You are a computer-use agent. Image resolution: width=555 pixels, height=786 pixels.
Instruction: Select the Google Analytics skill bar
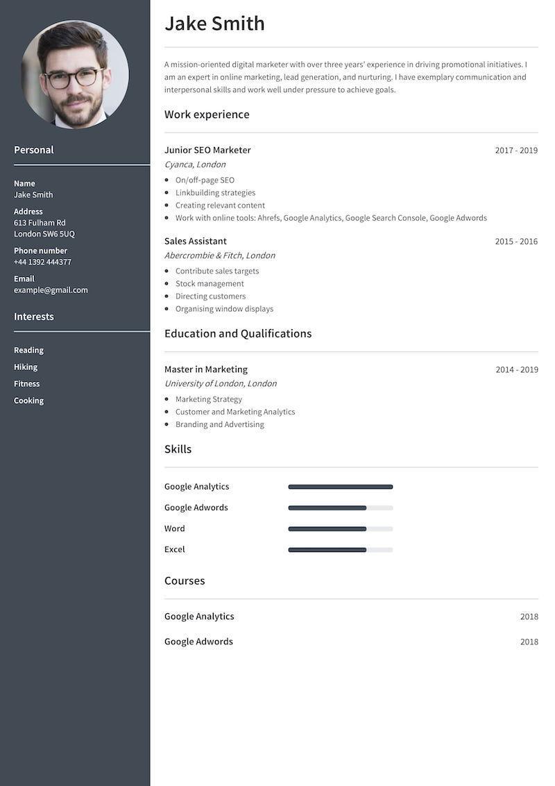point(341,487)
